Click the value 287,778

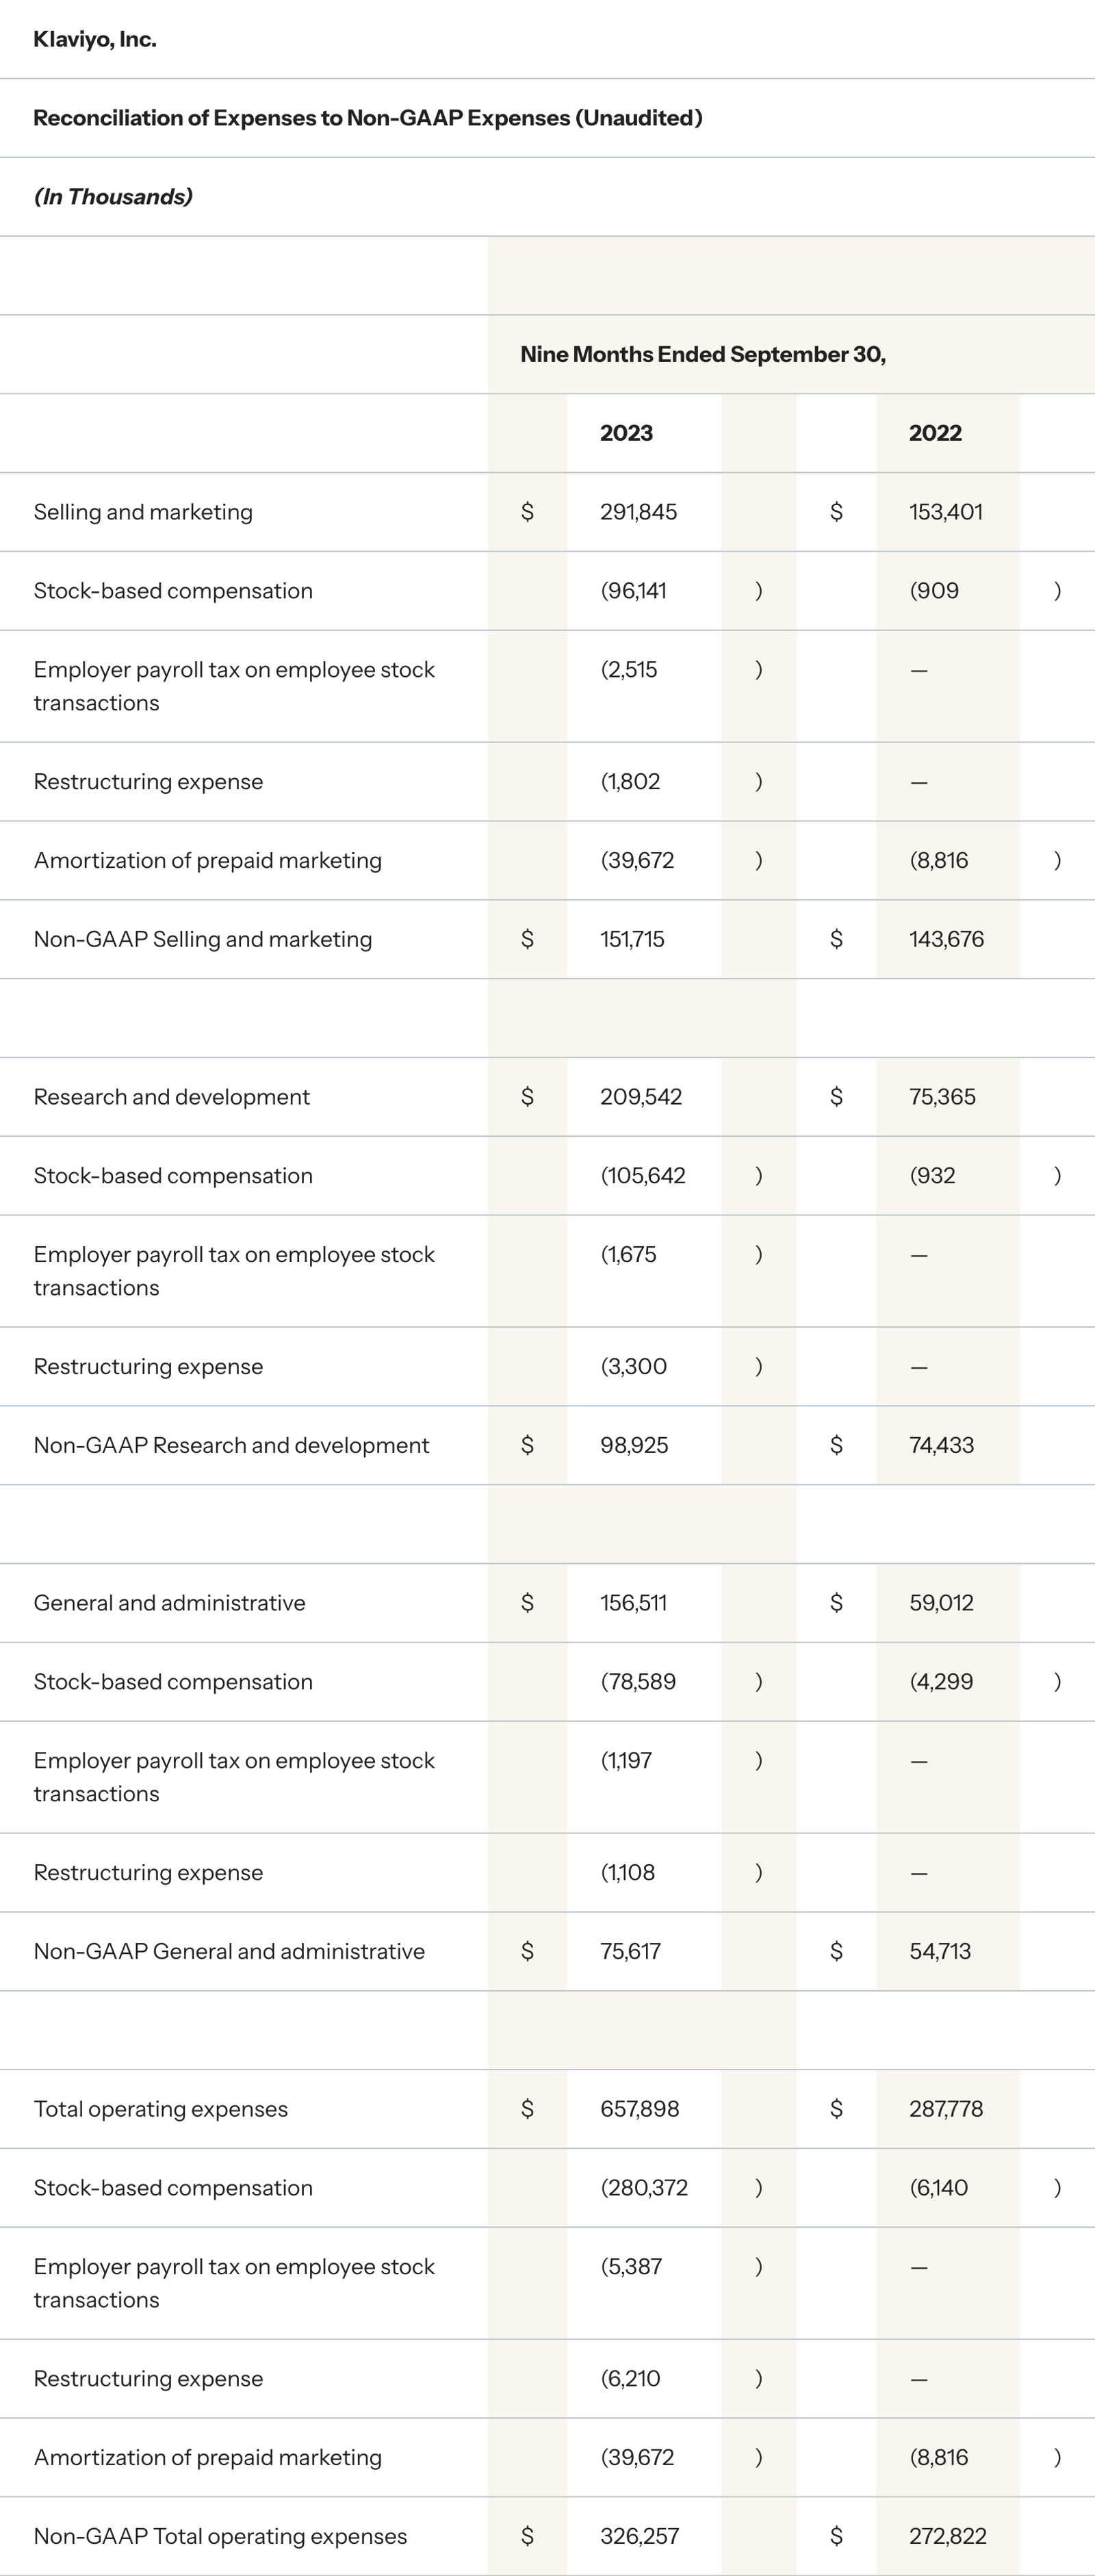click(946, 2109)
